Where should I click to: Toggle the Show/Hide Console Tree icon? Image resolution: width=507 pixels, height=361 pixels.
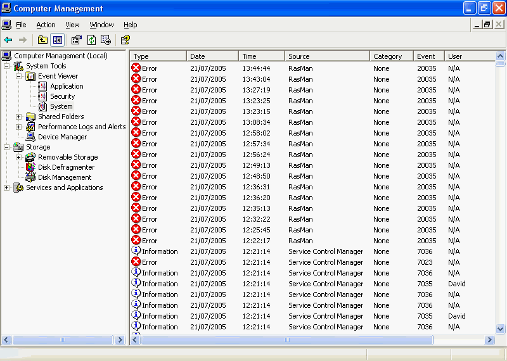click(x=58, y=40)
